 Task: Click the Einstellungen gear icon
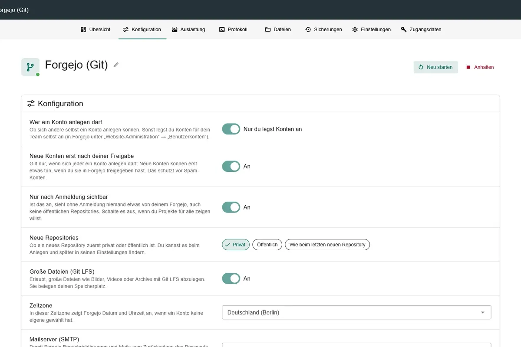click(355, 29)
